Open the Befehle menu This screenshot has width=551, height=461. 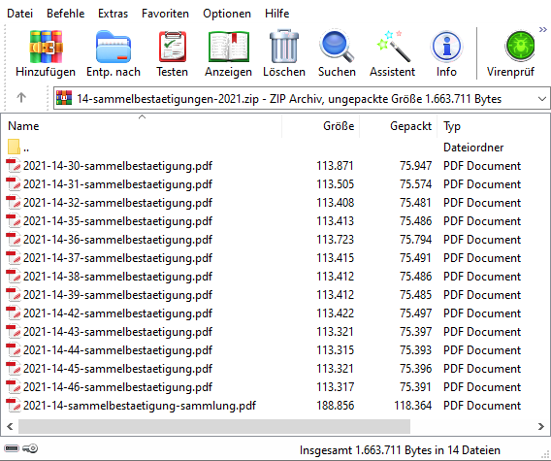[x=65, y=14]
